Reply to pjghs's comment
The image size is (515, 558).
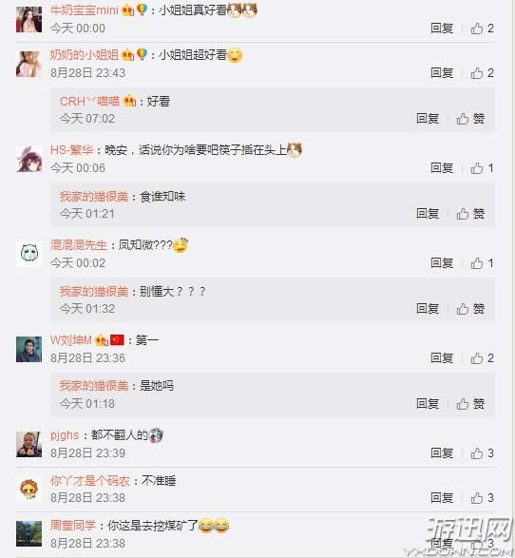point(442,453)
